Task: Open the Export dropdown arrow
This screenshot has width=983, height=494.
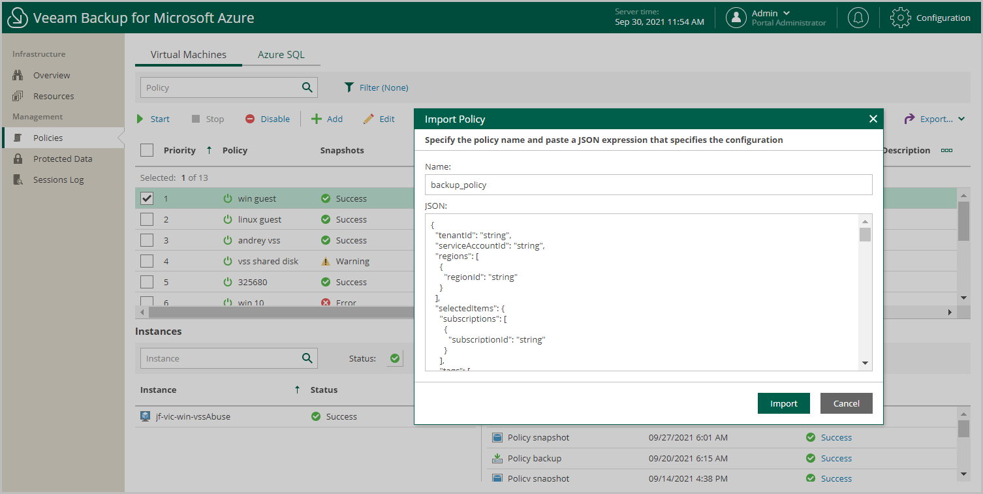Action: tap(961, 119)
